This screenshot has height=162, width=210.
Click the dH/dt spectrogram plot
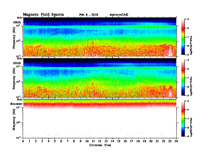[x=100, y=37]
